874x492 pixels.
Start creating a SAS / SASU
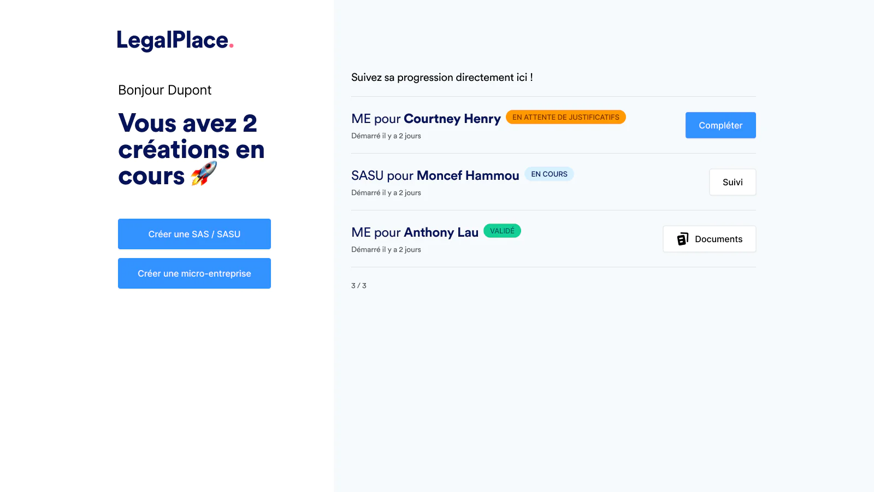(x=194, y=234)
